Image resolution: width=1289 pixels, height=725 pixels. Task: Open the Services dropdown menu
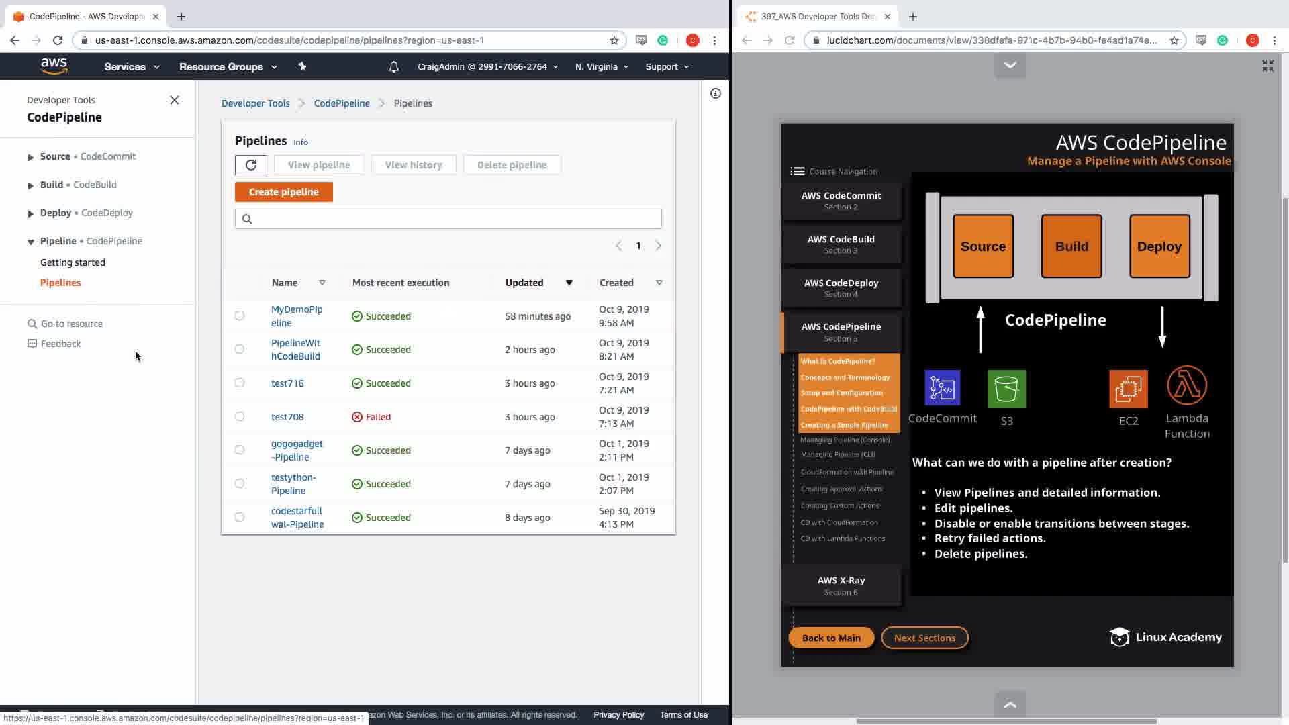[x=132, y=67]
